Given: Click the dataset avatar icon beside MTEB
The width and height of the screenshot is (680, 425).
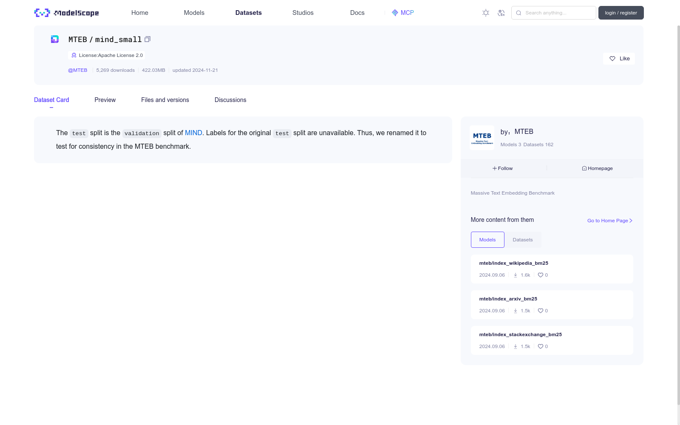Looking at the screenshot, I should pyautogui.click(x=55, y=39).
